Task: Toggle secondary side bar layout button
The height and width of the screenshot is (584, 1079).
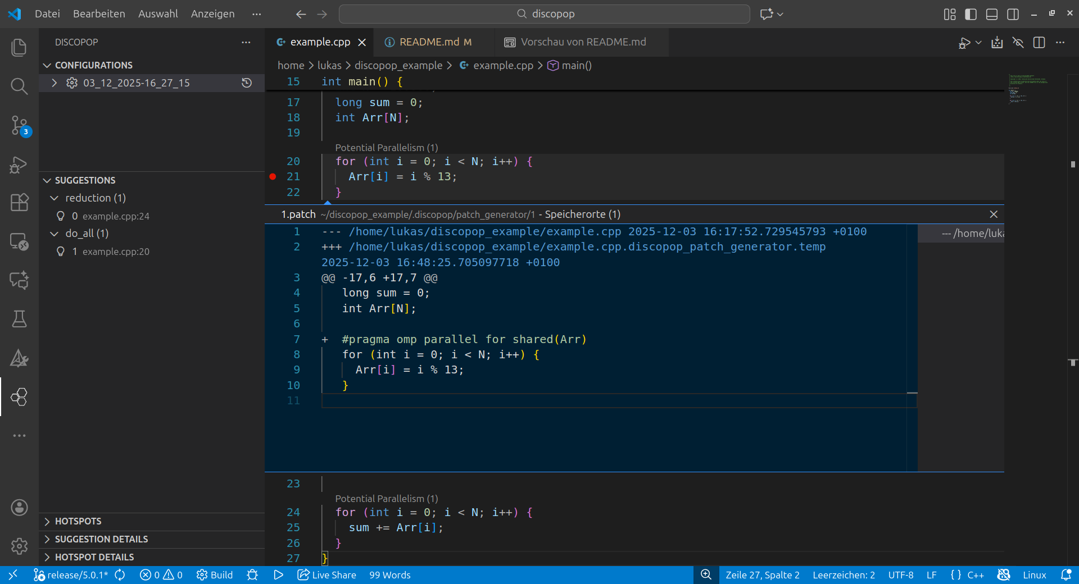Action: tap(1013, 14)
